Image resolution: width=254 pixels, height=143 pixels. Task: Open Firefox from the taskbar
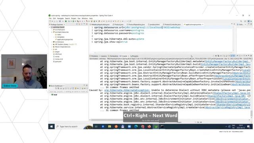coord(149,126)
